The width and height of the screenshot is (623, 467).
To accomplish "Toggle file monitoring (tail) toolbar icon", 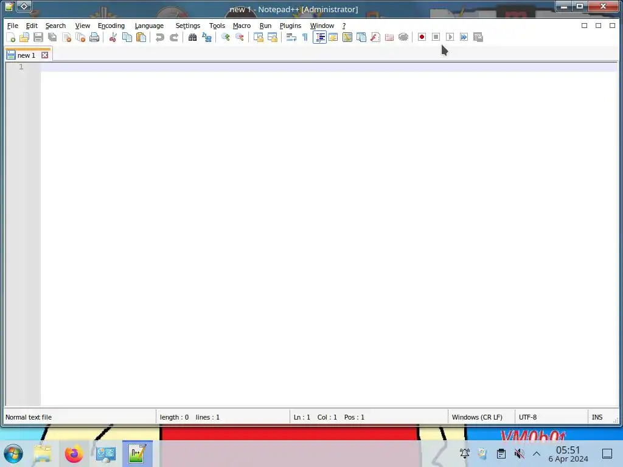I will 403,37.
